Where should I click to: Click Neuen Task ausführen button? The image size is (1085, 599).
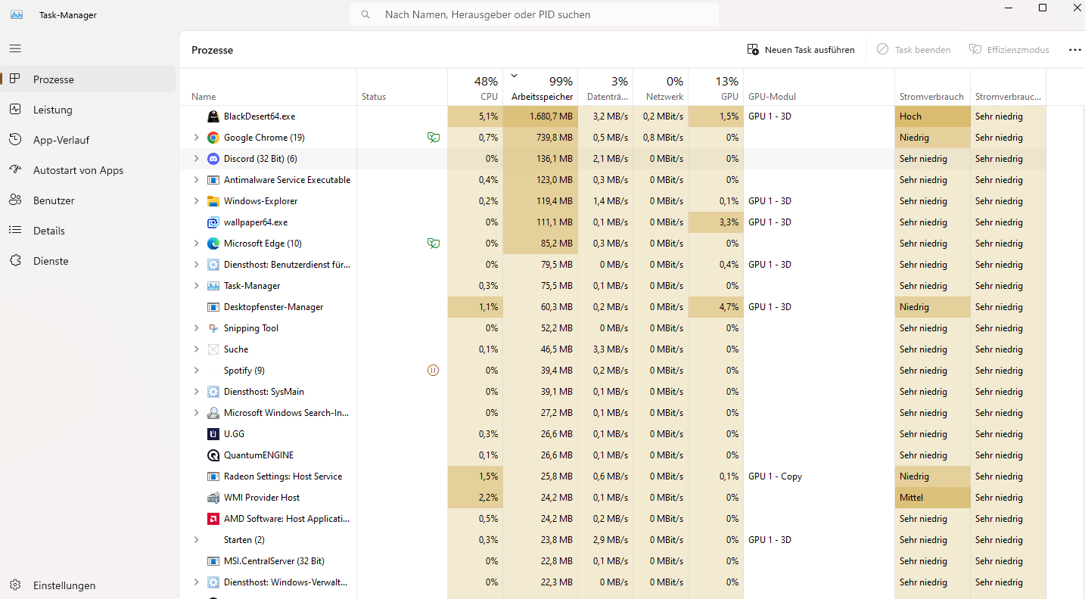point(801,50)
